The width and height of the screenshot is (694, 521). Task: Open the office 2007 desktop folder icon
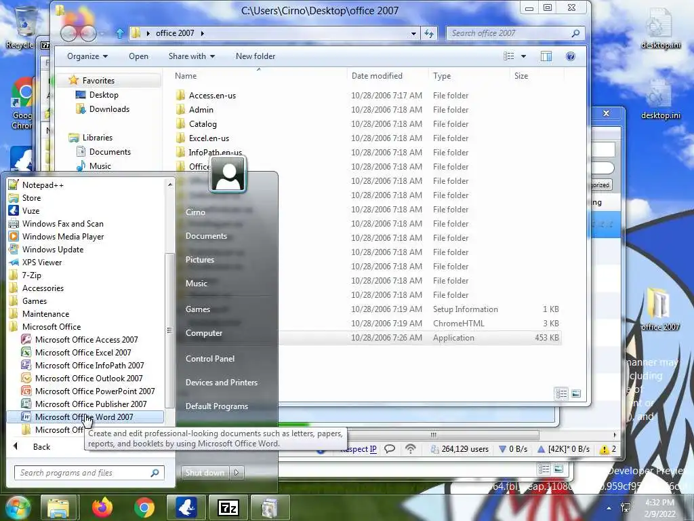660,309
